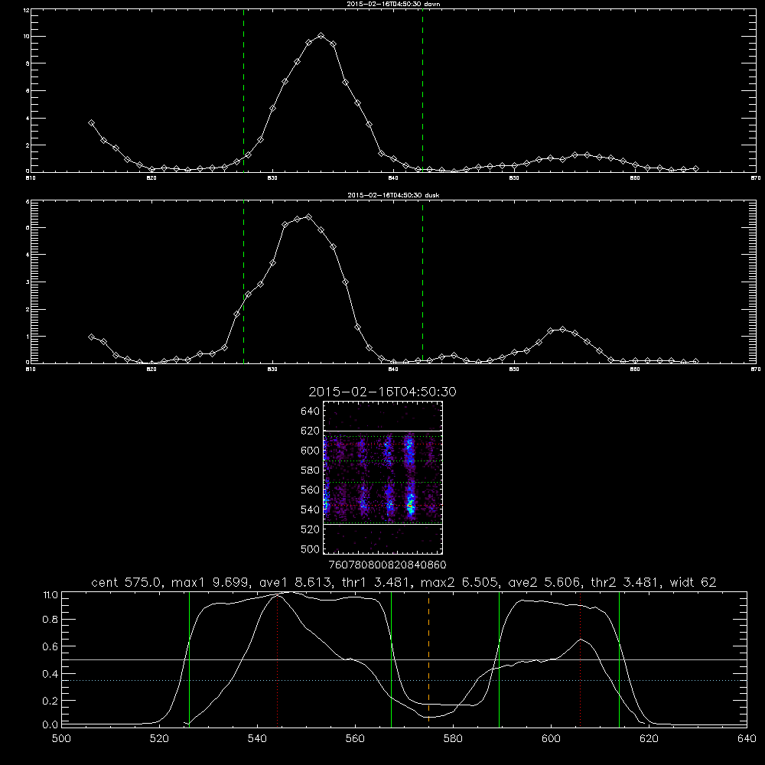
Task: Click the orange dashed center line in bottom plot
Action: pos(428,659)
